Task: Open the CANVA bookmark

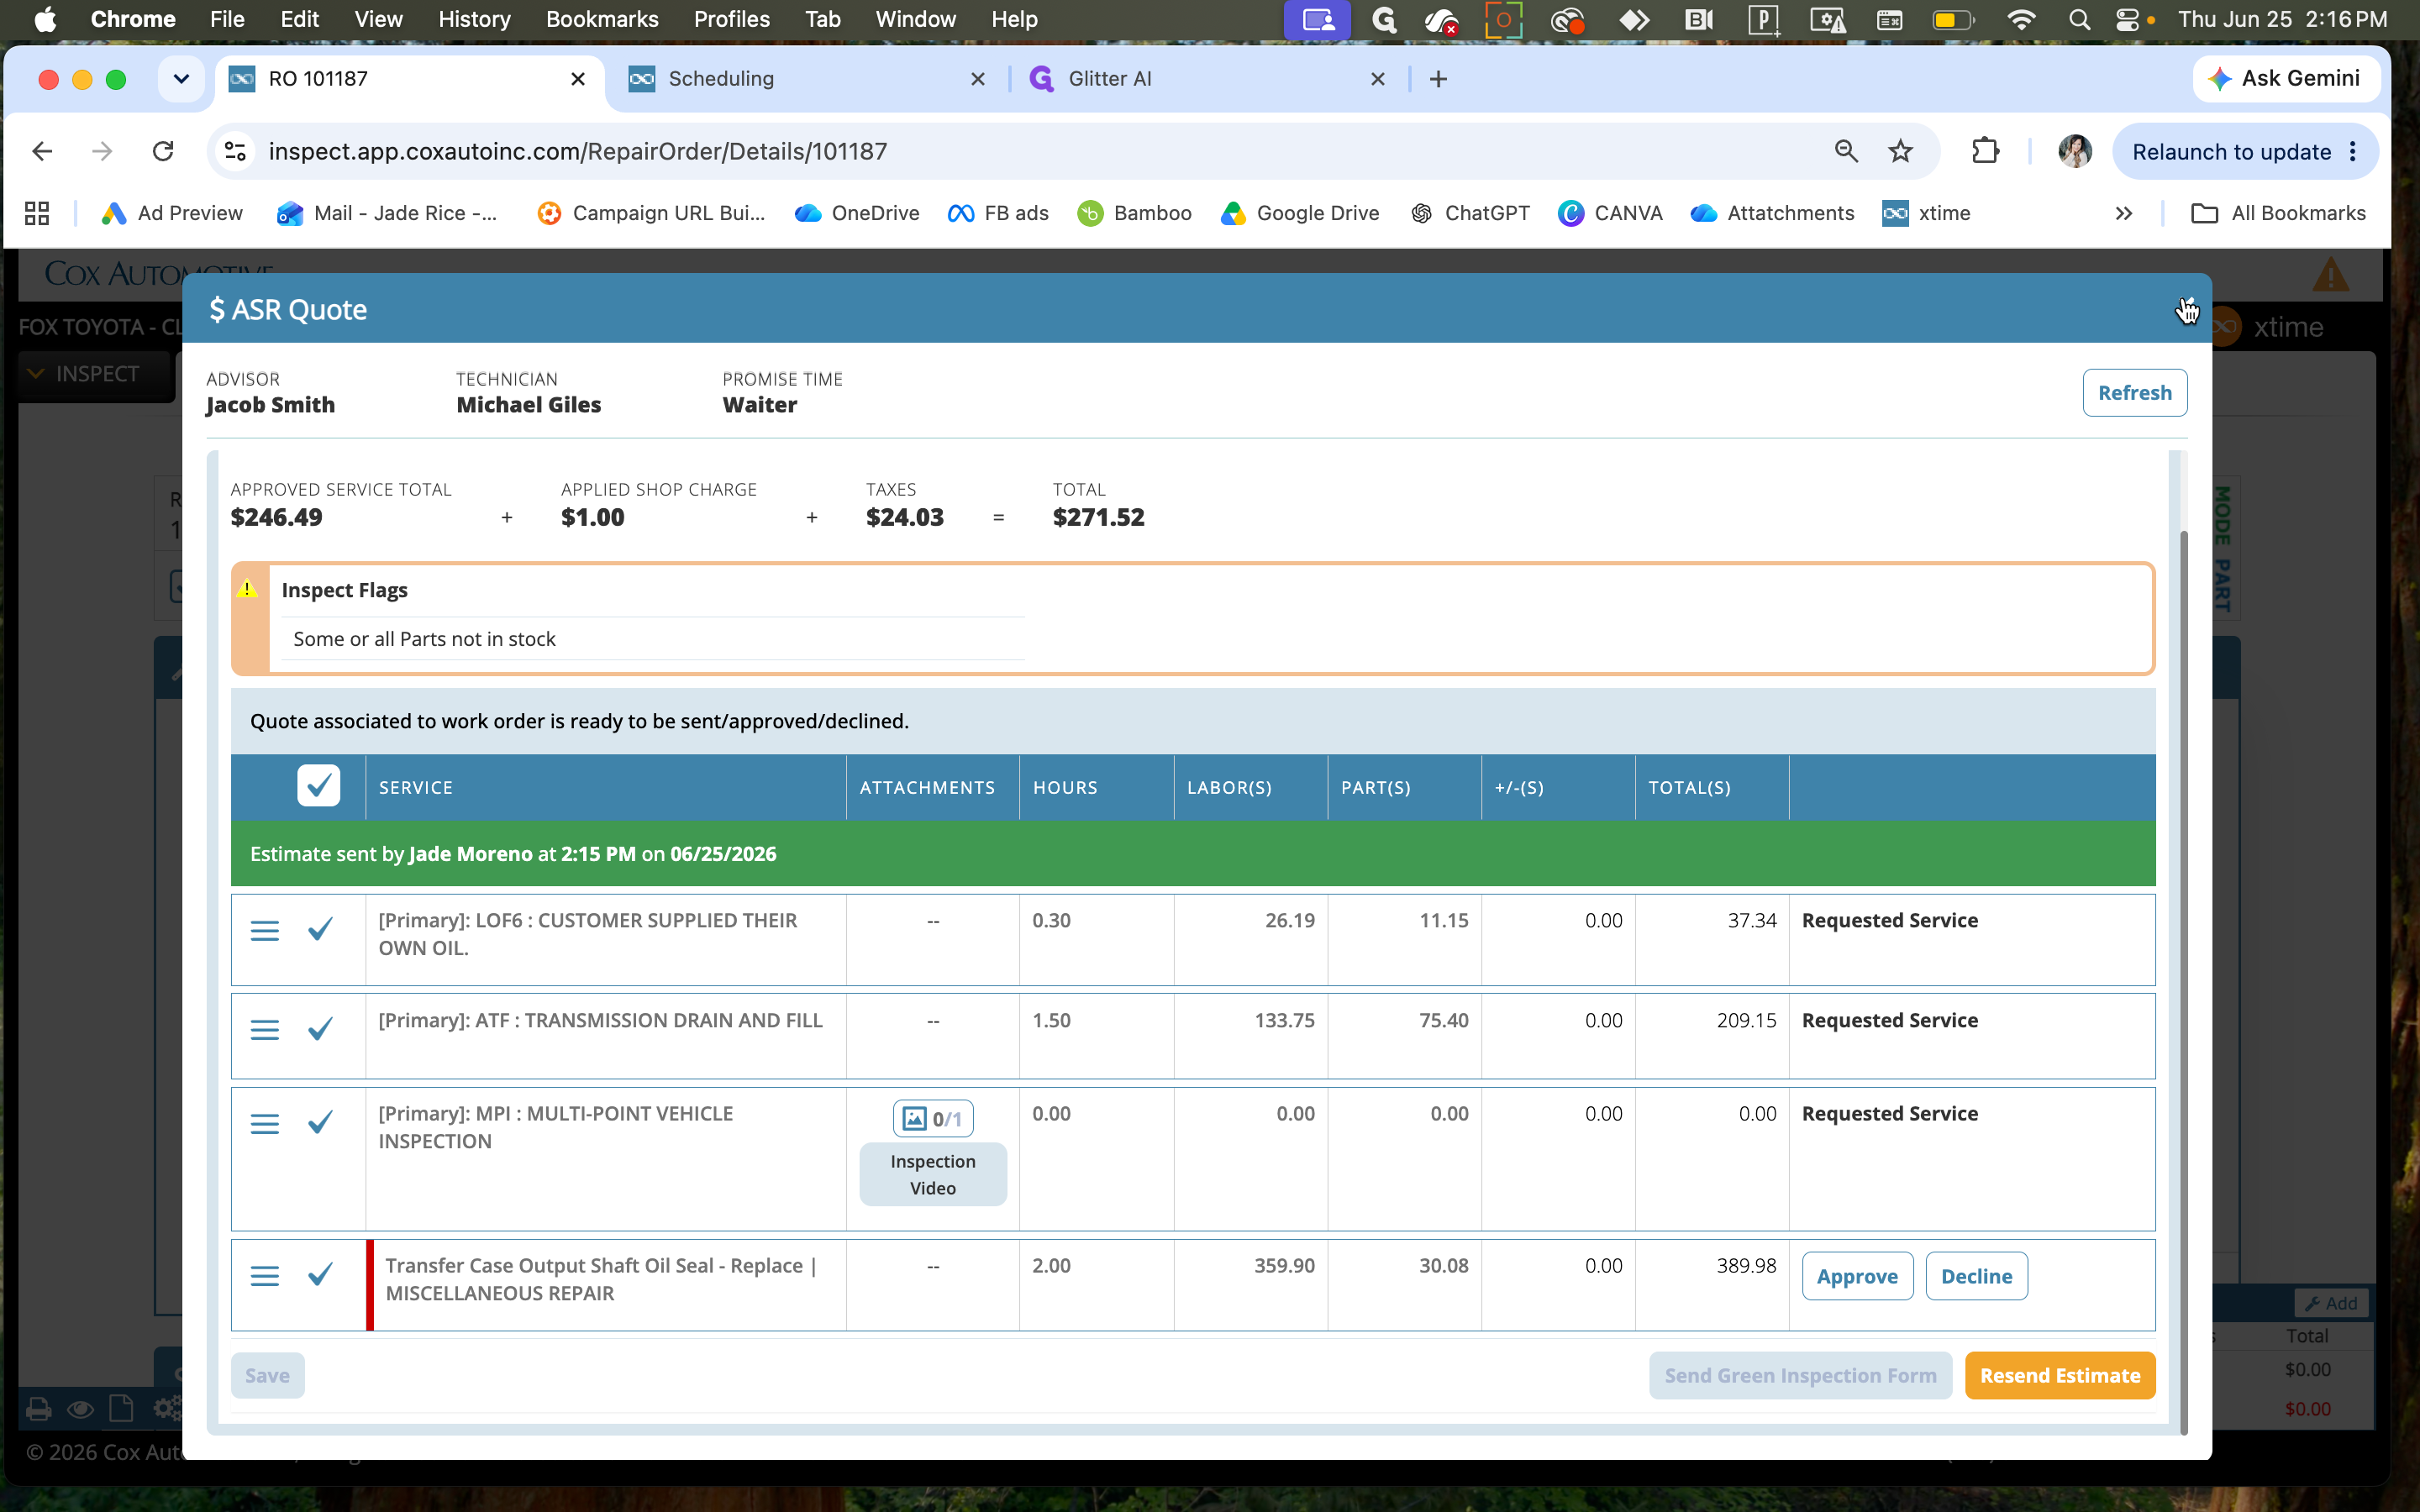Action: (1610, 213)
